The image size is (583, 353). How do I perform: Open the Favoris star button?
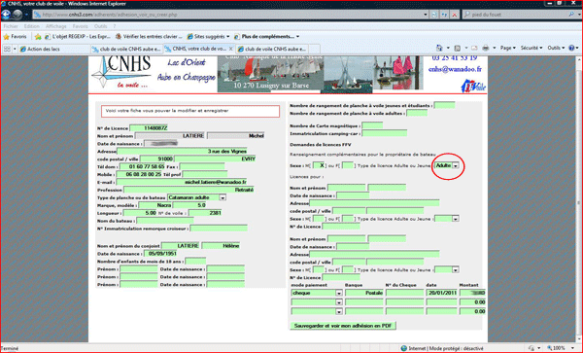click(x=16, y=36)
